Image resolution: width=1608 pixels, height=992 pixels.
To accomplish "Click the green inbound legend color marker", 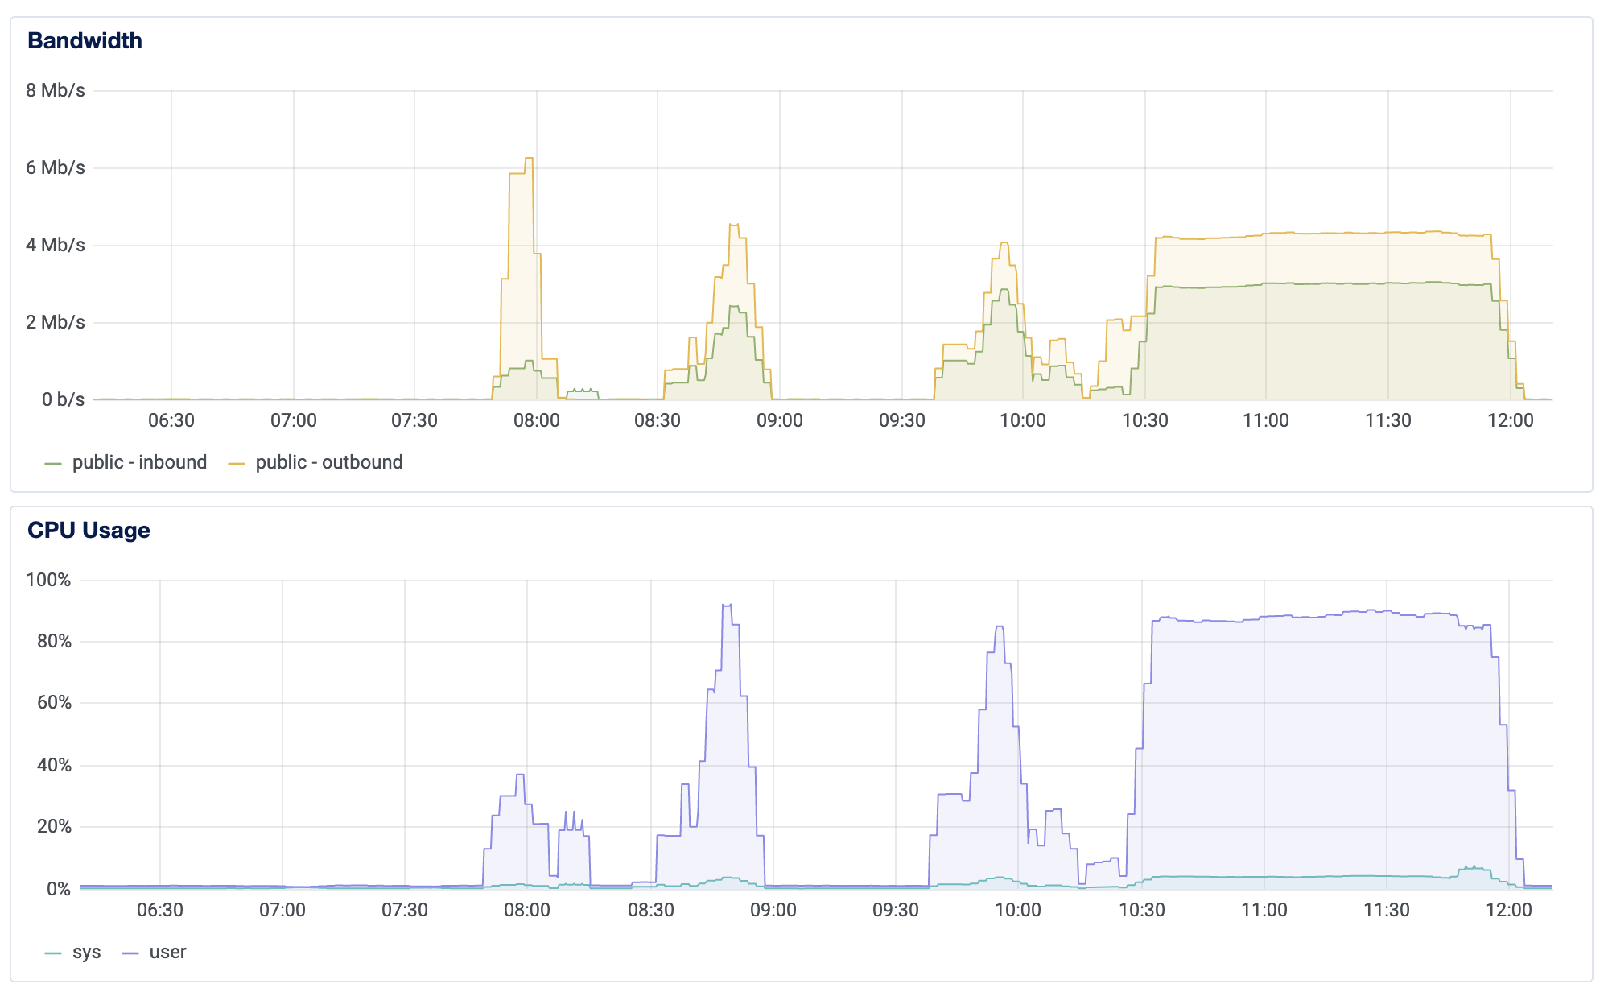I will [x=53, y=464].
